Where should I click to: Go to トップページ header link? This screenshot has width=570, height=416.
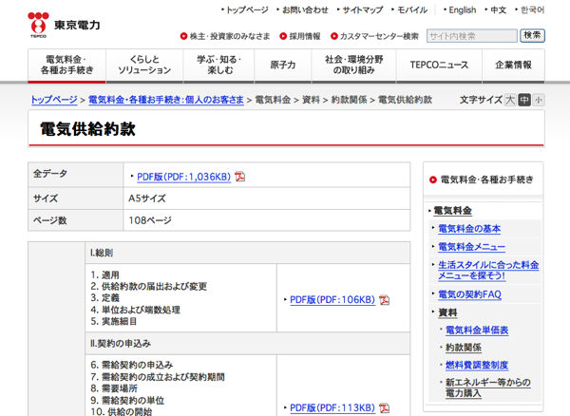point(247,10)
